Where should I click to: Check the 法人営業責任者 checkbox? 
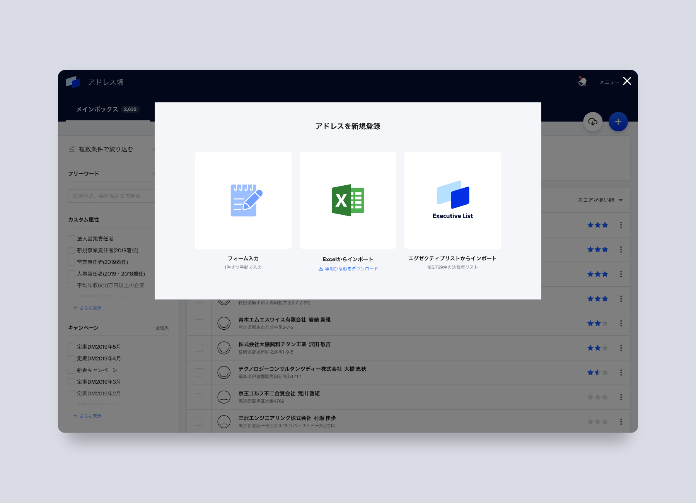[x=72, y=239]
